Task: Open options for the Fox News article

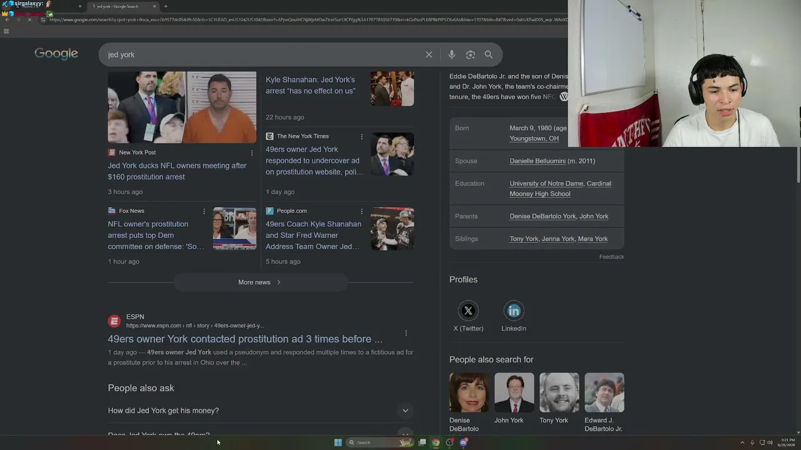Action: coord(203,211)
